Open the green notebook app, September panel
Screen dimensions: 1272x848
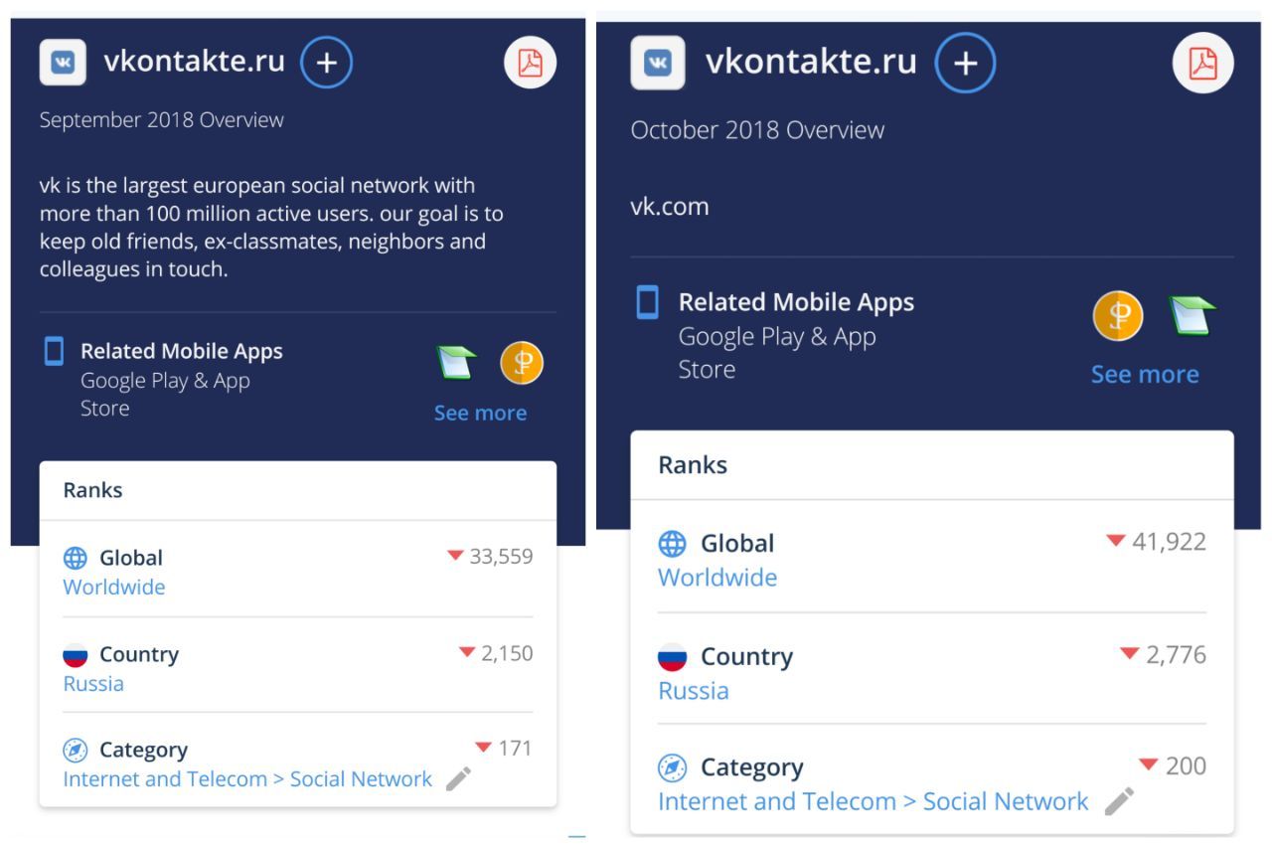click(x=456, y=361)
